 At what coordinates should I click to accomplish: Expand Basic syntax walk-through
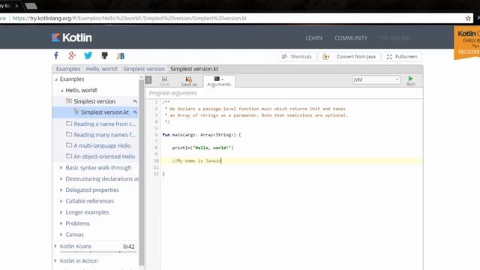pos(61,168)
